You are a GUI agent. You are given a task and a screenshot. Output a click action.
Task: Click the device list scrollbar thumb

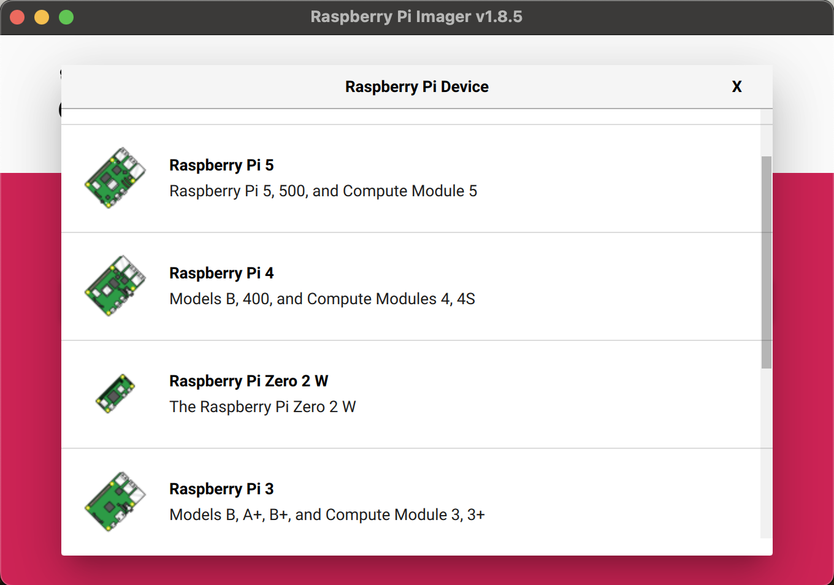pyautogui.click(x=767, y=262)
